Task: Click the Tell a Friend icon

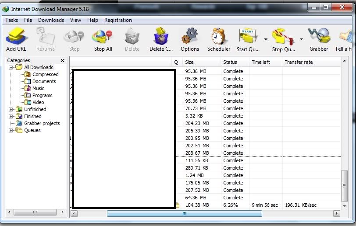Action: click(x=345, y=36)
